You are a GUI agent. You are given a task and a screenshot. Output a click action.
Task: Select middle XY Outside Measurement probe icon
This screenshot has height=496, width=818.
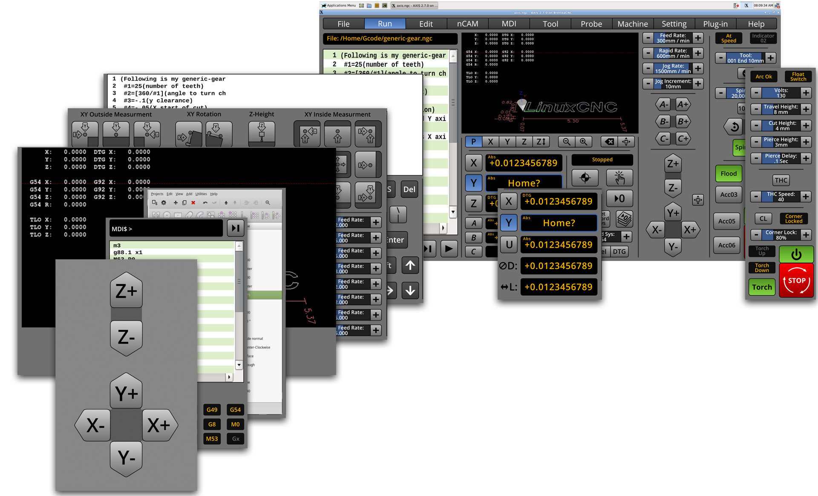tap(116, 134)
